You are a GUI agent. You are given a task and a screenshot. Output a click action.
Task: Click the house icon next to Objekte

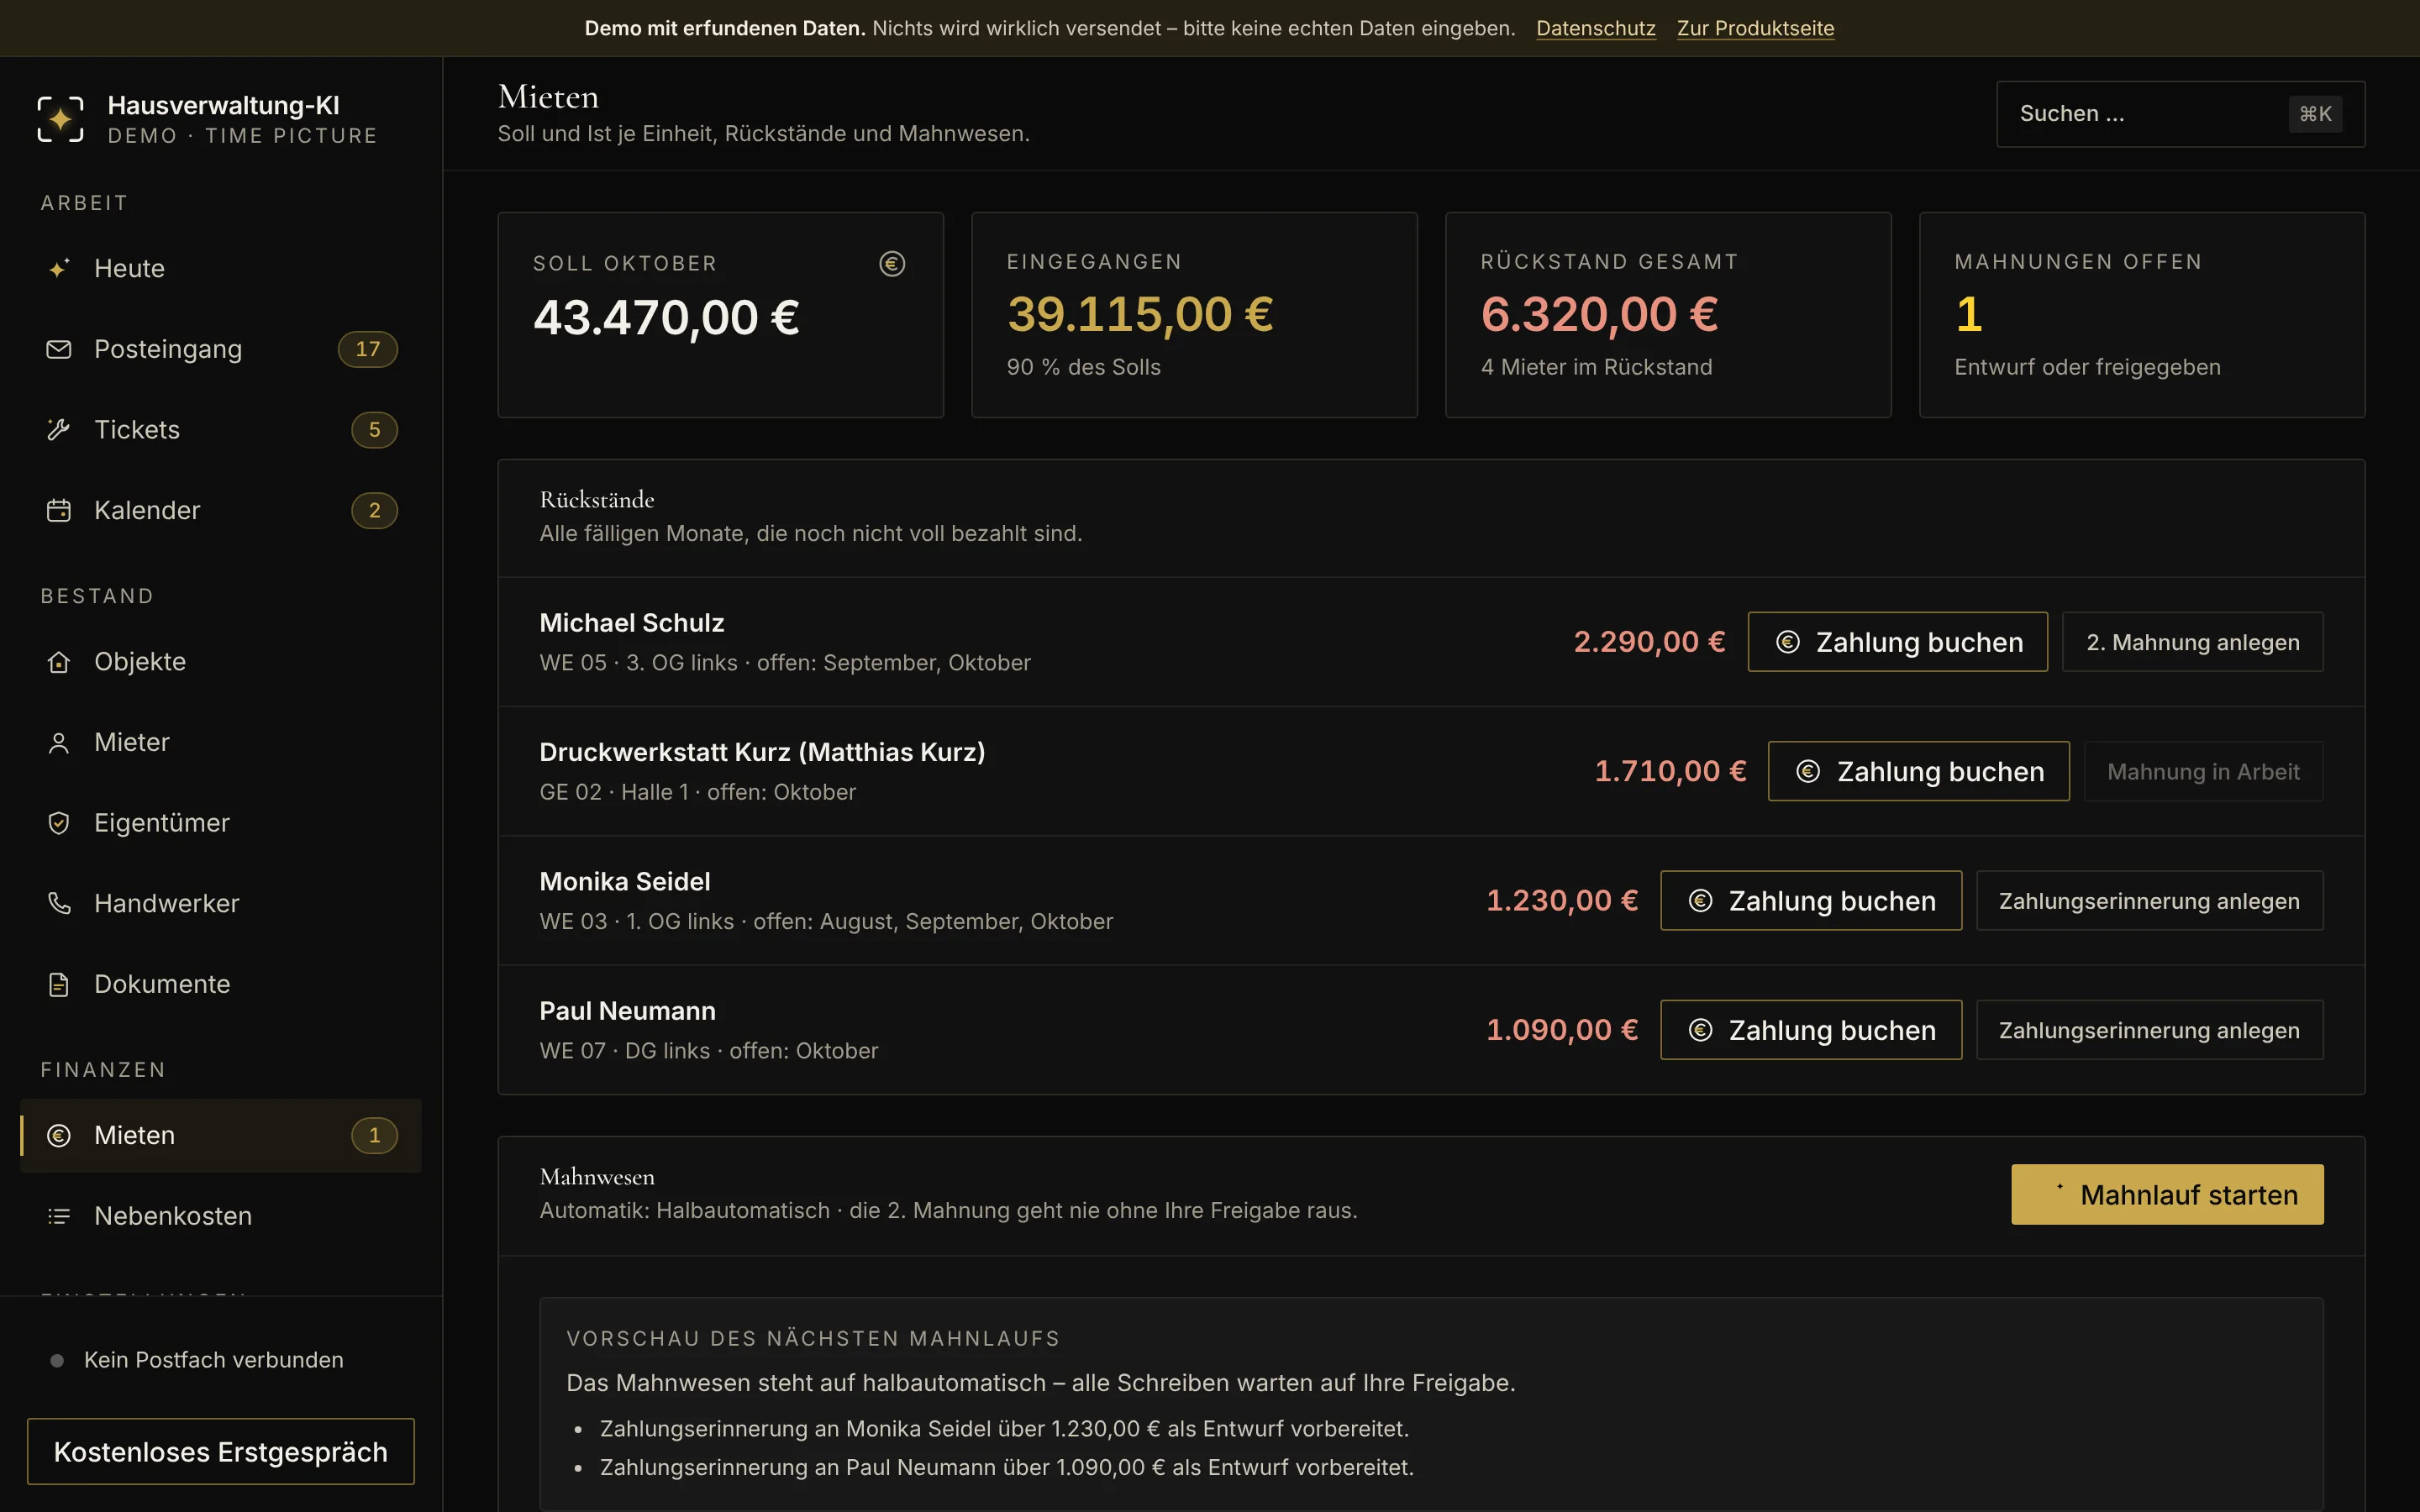(59, 662)
